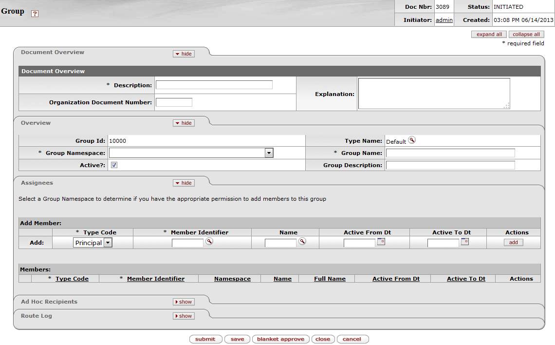Open Active From Dt calendar picker

point(381,241)
